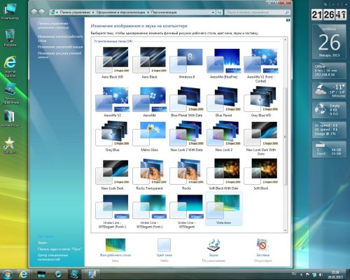
Task: Open the Компьютер desktop icon
Action: (x=10, y=12)
